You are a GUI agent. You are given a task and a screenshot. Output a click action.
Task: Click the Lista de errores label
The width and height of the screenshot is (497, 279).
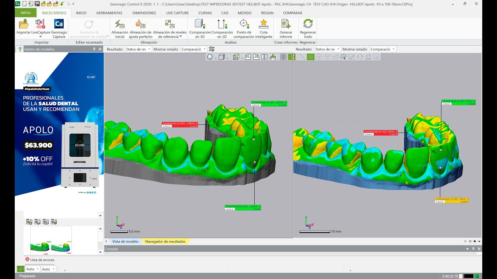tap(42, 260)
